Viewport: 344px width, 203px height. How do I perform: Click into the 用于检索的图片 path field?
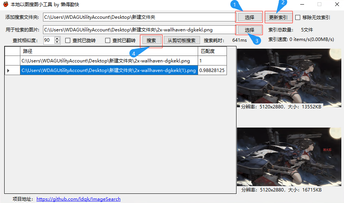pyautogui.click(x=139, y=30)
